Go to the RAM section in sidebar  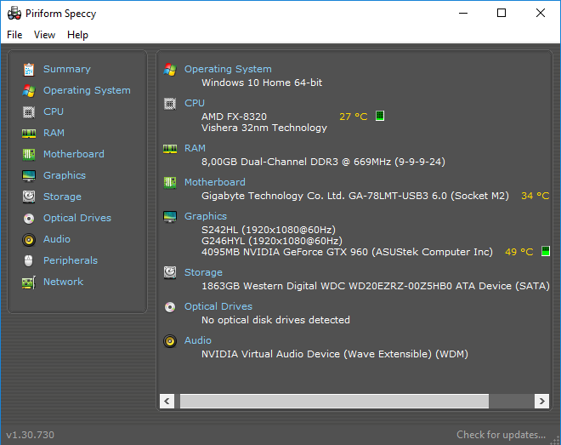click(54, 133)
